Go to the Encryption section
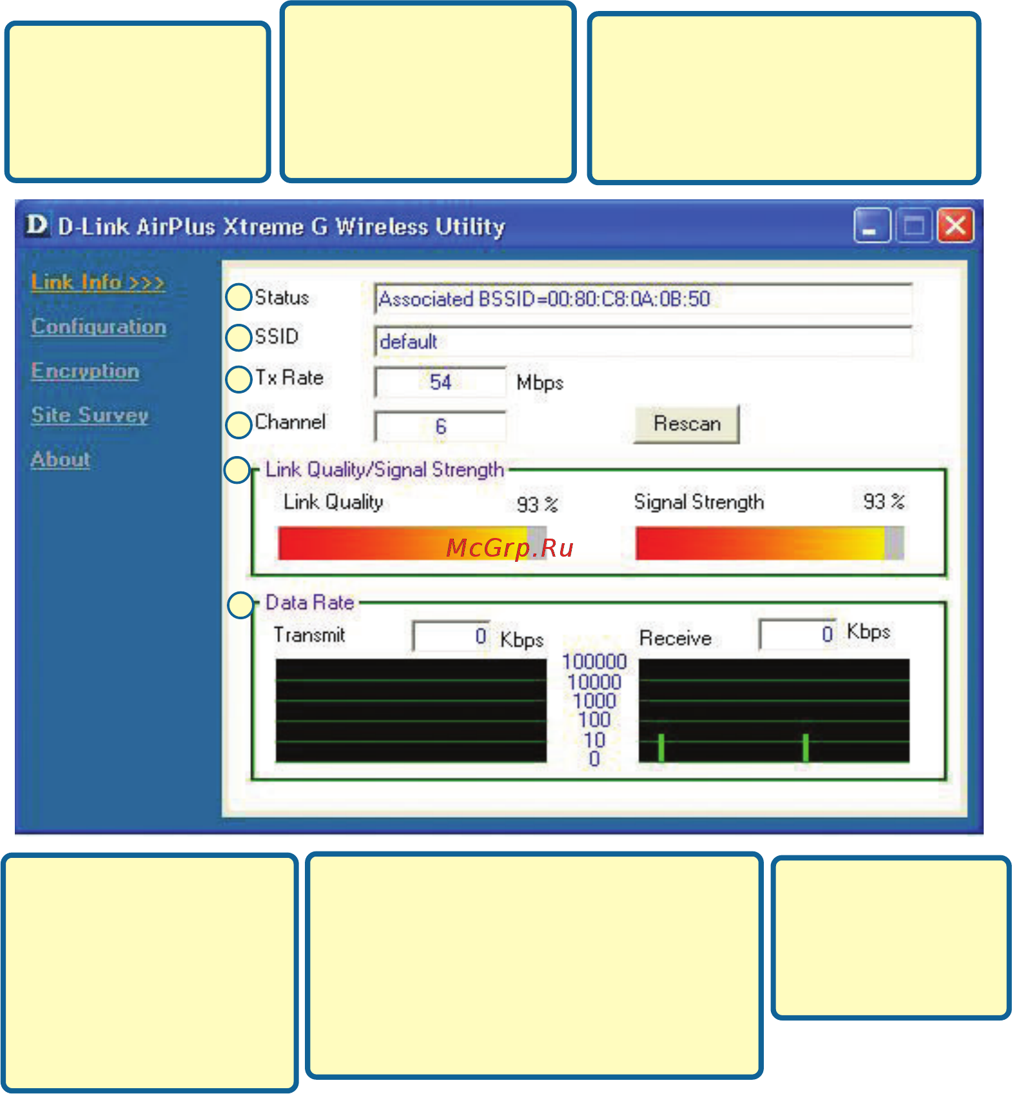 pyautogui.click(x=85, y=371)
